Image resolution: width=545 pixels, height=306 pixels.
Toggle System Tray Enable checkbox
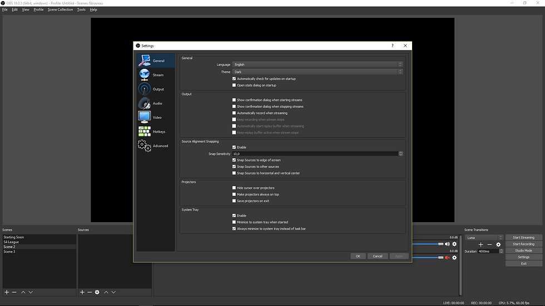[x=234, y=215]
